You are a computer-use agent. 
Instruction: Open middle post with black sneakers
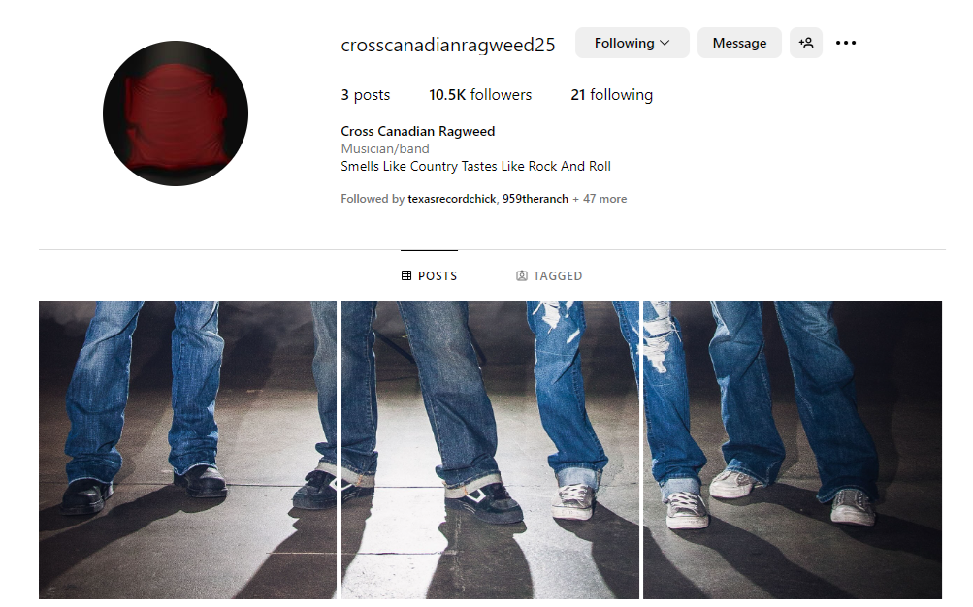[x=490, y=450]
